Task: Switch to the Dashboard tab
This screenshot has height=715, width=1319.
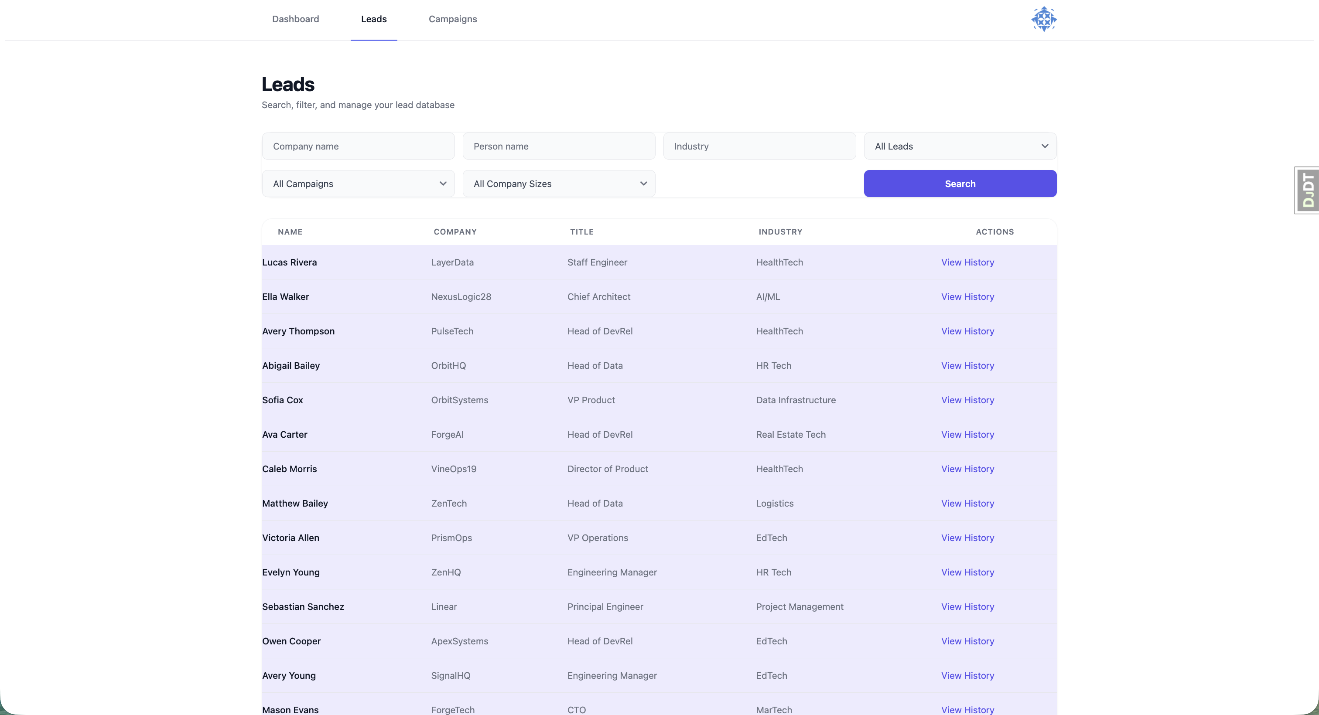Action: click(295, 19)
